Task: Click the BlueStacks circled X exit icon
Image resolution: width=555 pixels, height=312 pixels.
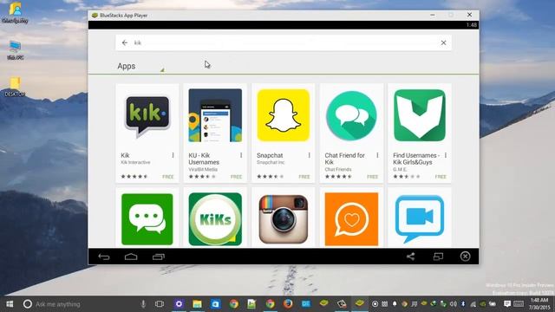Action: coord(466,257)
